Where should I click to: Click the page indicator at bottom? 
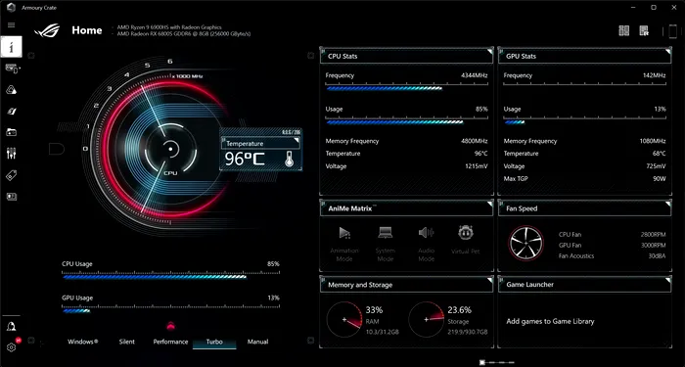coord(497,362)
